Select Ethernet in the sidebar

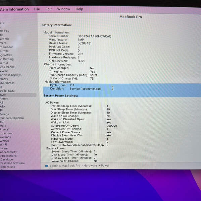(4, 63)
